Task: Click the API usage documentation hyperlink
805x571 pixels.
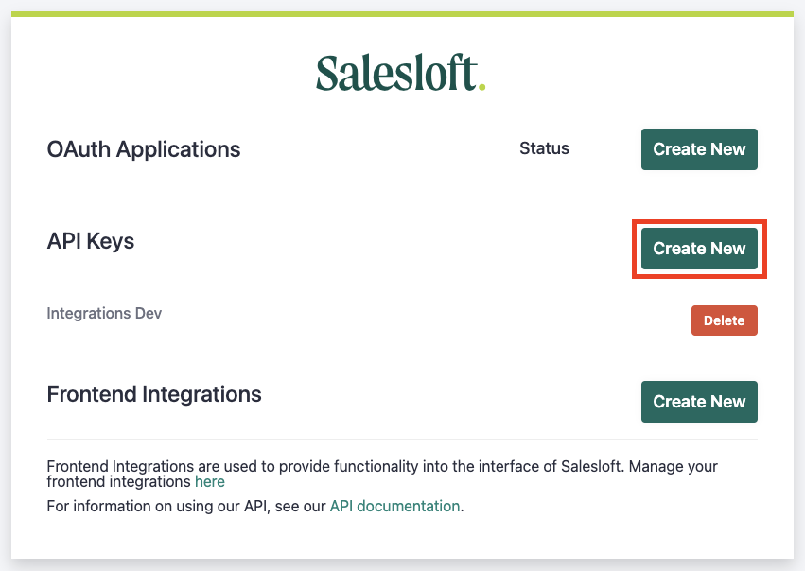Action: click(394, 506)
